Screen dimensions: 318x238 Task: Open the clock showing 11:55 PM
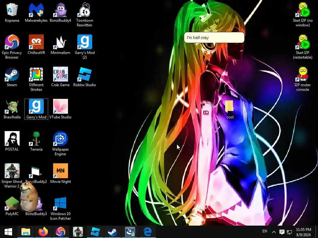(x=303, y=232)
